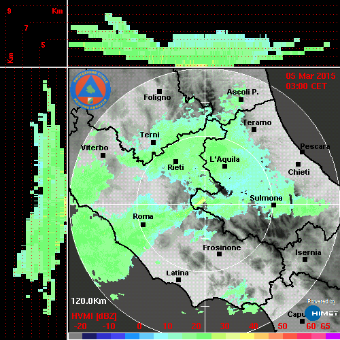The height and width of the screenshot is (340, 340).
Task: Pick the gray swatch at color bar start
Action: [75, 337]
